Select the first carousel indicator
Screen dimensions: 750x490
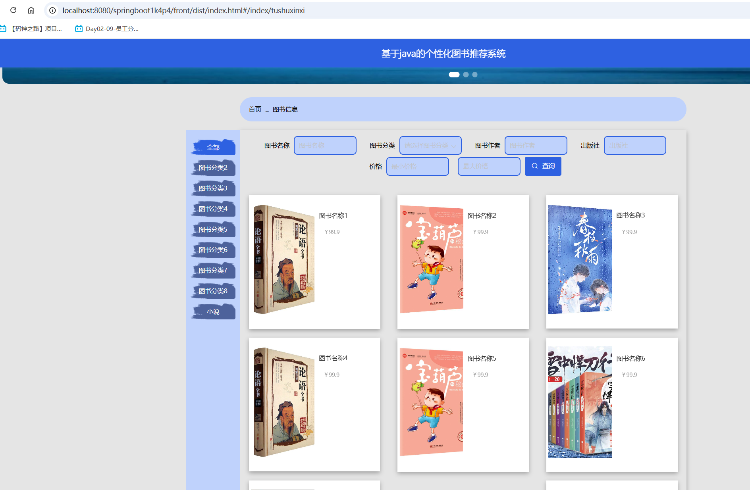(454, 75)
